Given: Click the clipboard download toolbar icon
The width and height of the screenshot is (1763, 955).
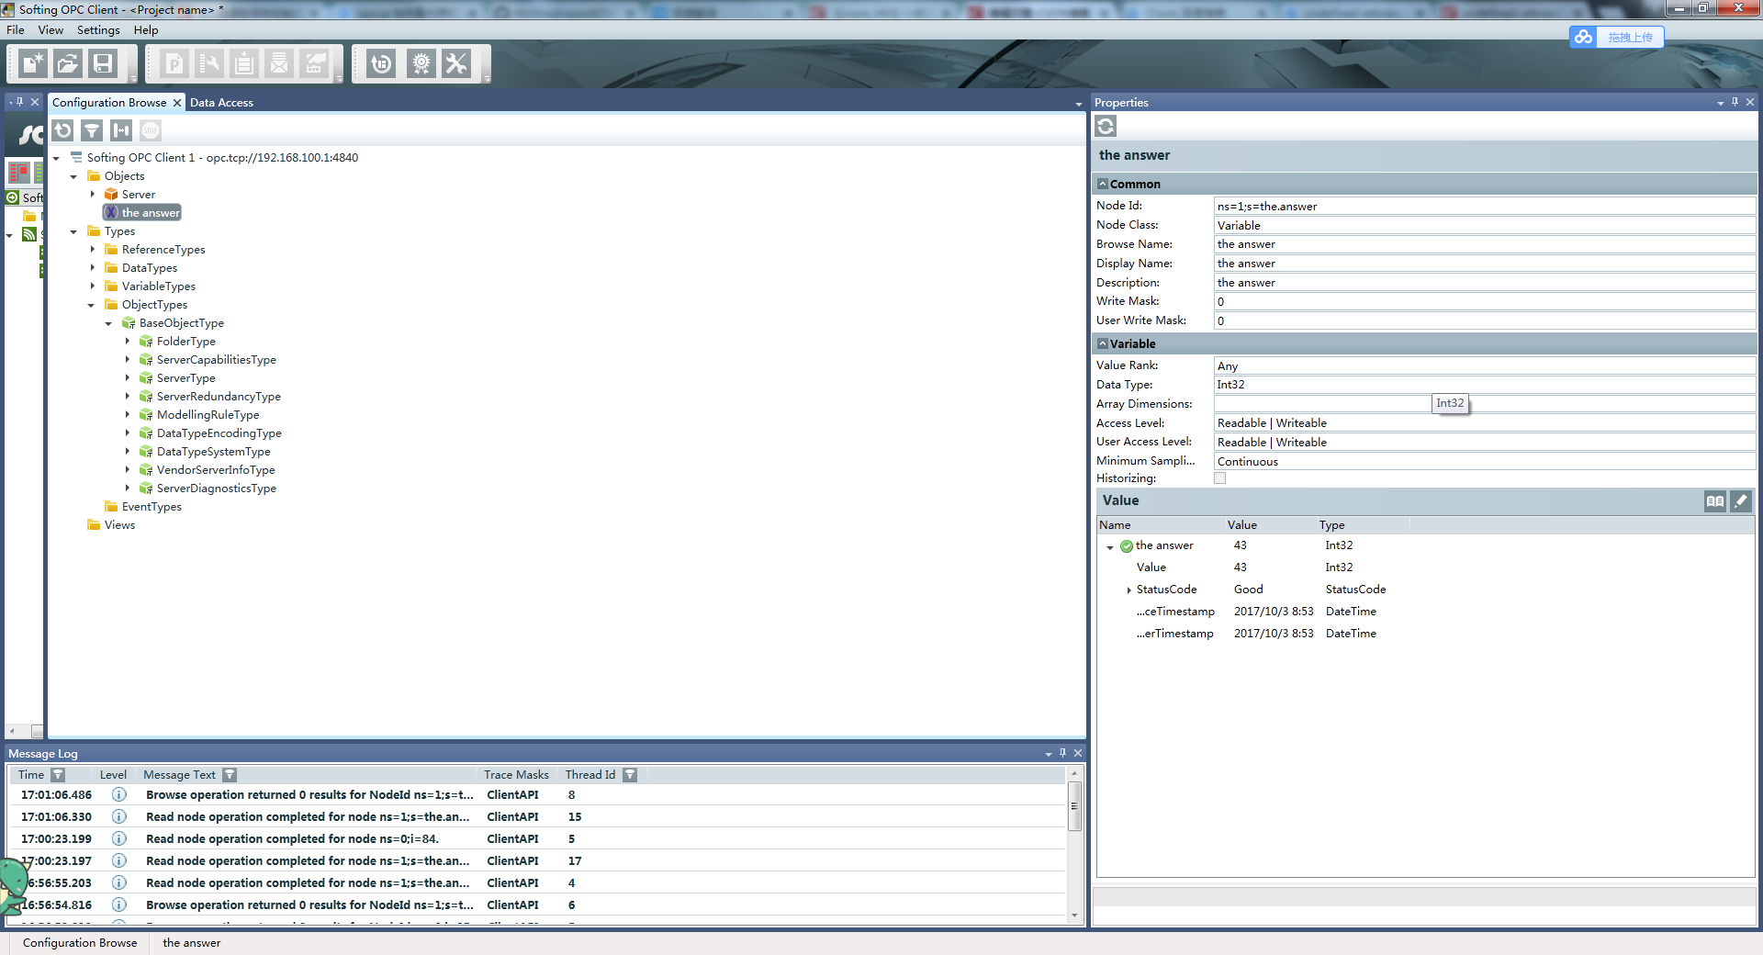Looking at the screenshot, I should (x=244, y=63).
